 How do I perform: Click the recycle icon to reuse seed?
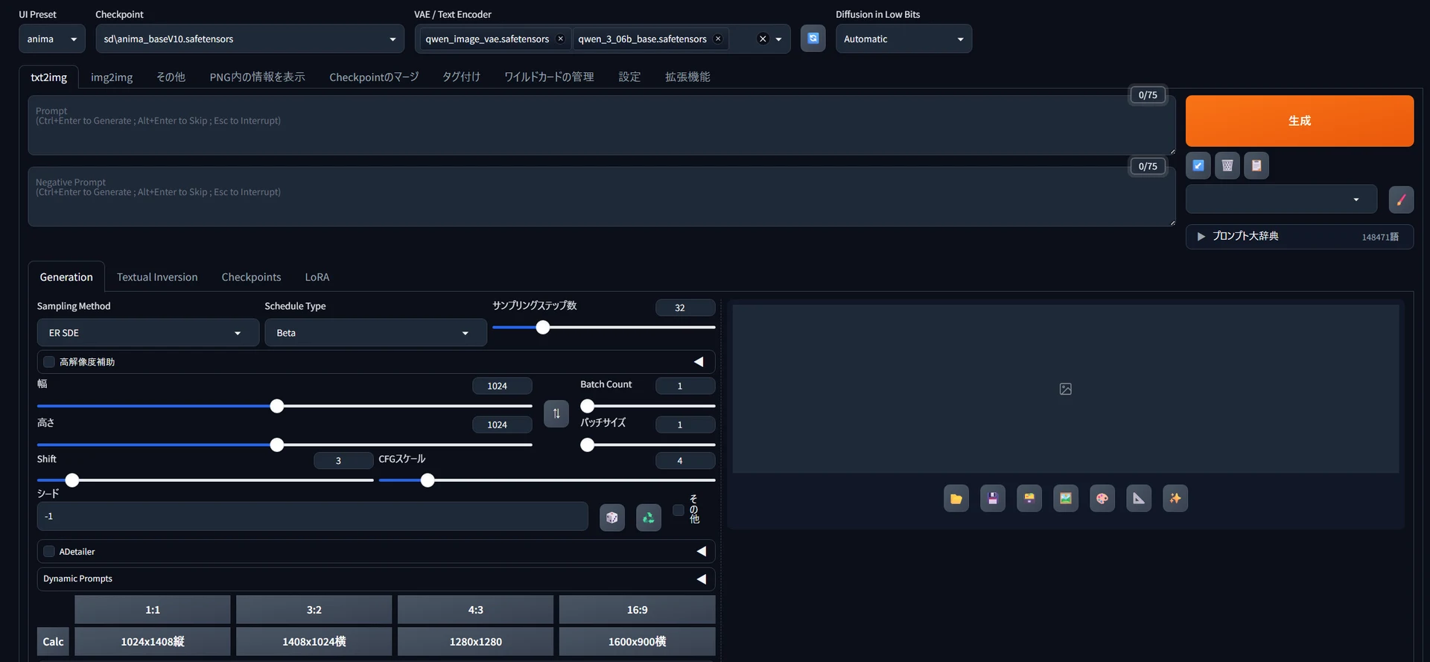pos(649,517)
